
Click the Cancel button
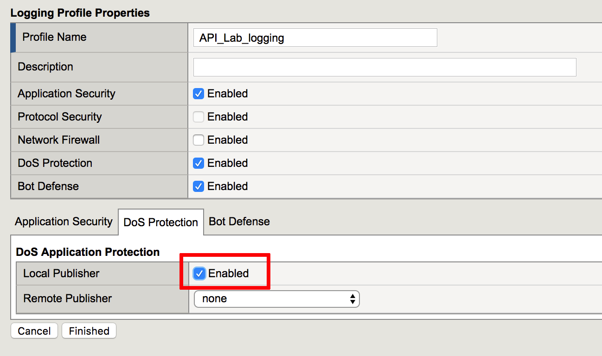[34, 331]
